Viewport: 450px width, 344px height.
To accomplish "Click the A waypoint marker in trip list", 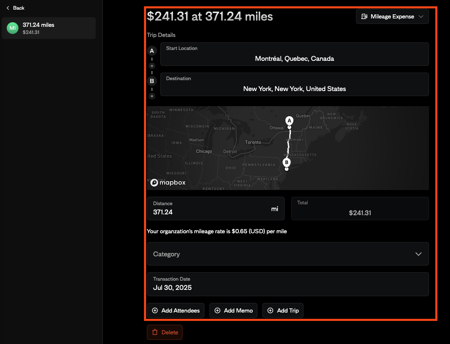I will point(152,51).
